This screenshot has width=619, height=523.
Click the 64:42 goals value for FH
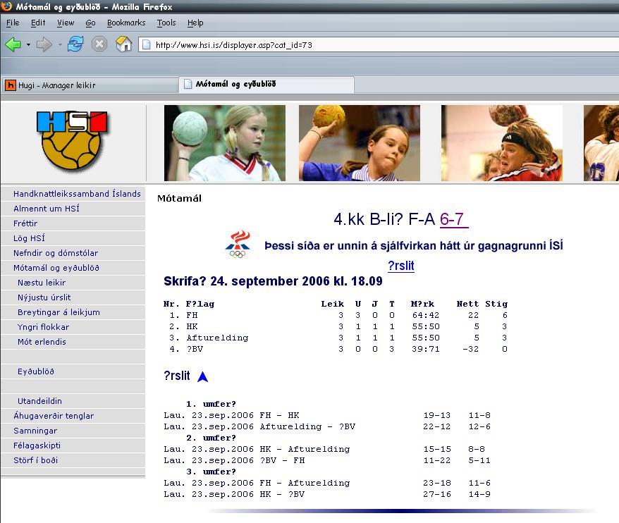426,315
